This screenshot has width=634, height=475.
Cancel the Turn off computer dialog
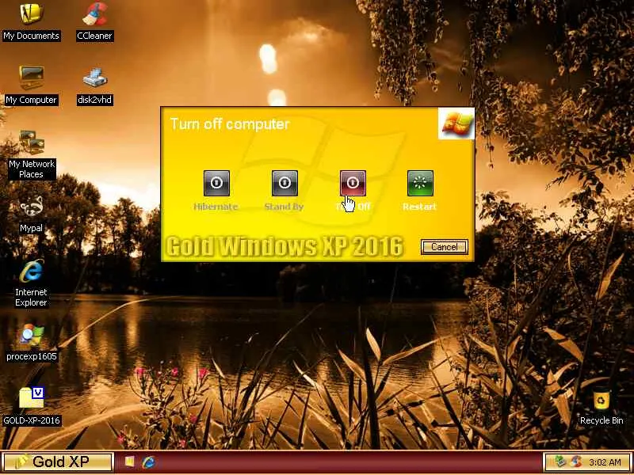tap(445, 247)
